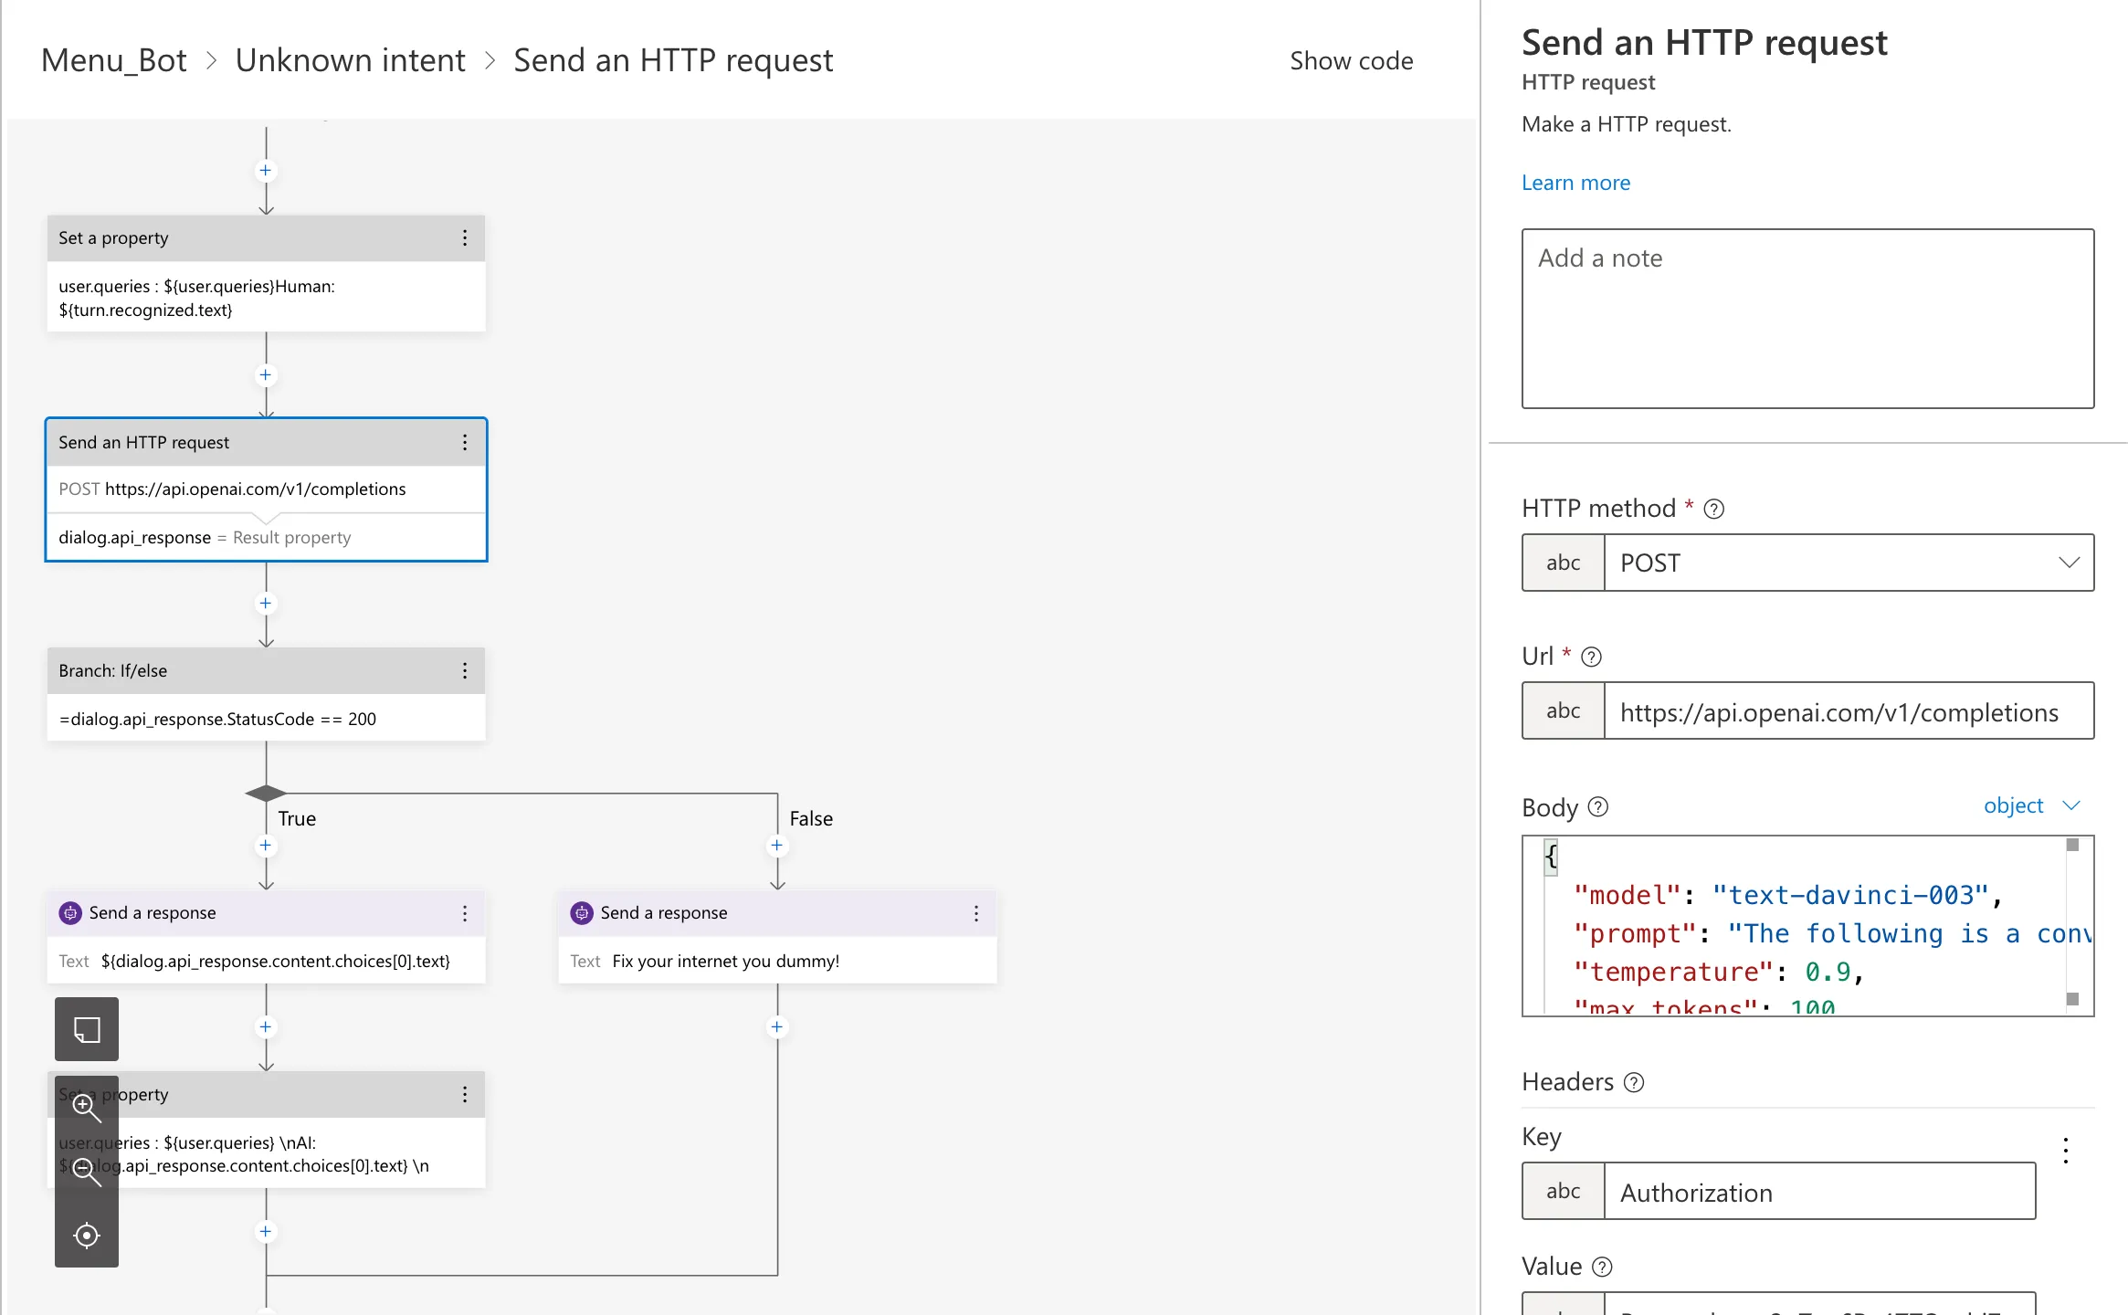The width and height of the screenshot is (2128, 1315).
Task: Click the help icon next to Url
Action: coord(1591,657)
